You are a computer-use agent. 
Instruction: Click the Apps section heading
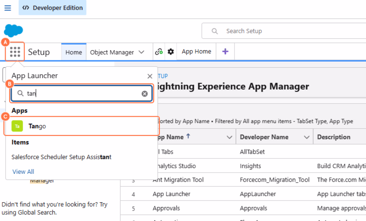coord(20,110)
